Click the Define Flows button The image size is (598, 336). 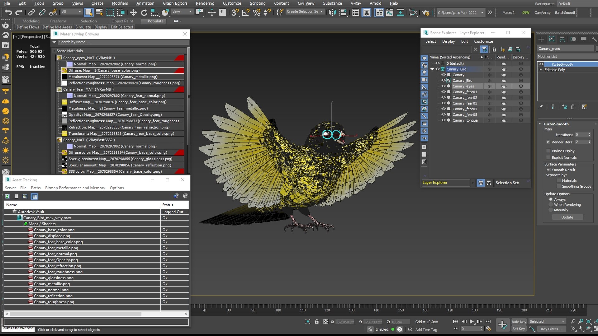pyautogui.click(x=28, y=27)
